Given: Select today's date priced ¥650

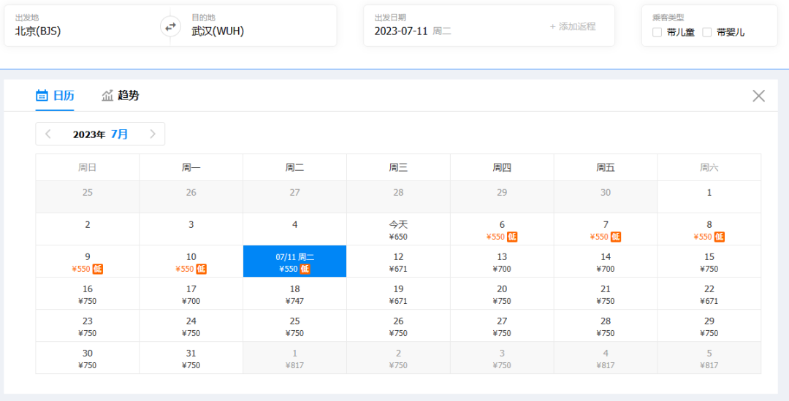Looking at the screenshot, I should 398,229.
